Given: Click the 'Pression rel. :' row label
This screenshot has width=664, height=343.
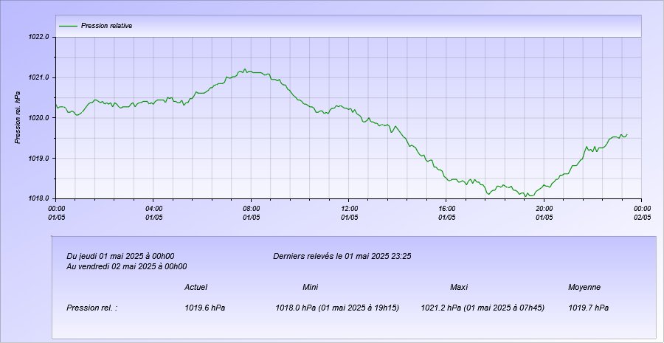Looking at the screenshot, I should click(92, 308).
